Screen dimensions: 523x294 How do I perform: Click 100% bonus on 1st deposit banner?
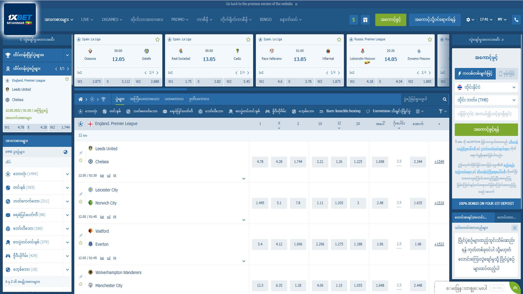coord(486,204)
